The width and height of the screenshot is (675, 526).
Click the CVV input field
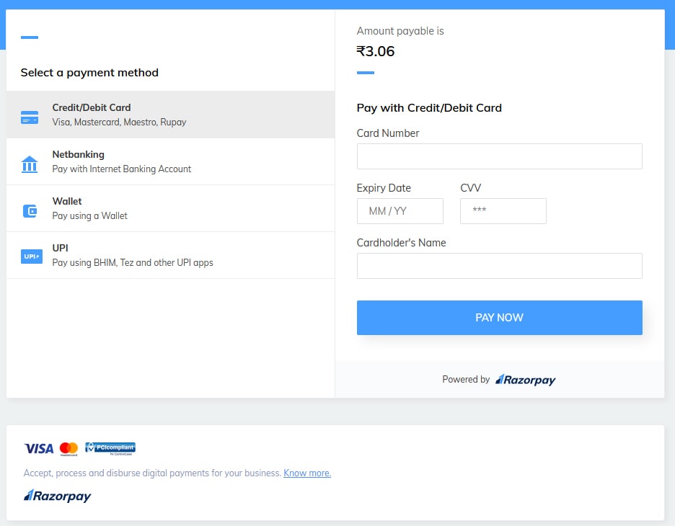(503, 211)
